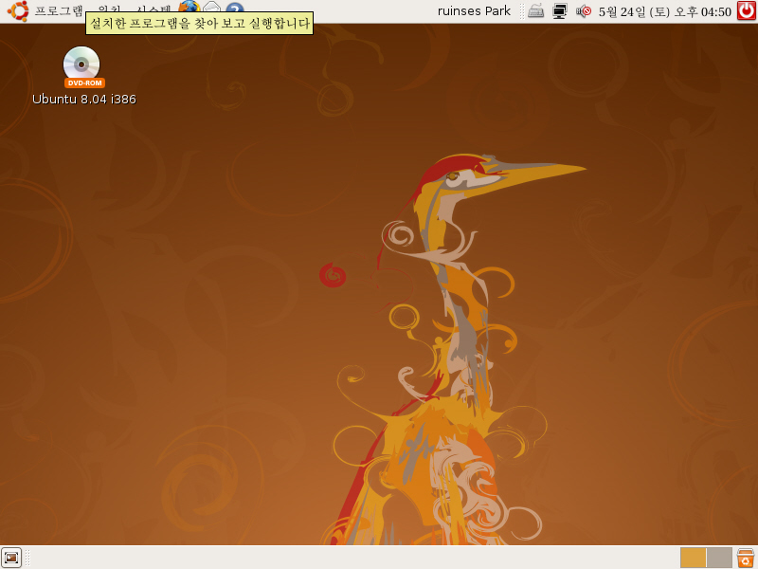Launch the Evolution mail envelope icon
This screenshot has height=569, width=758.
(211, 7)
